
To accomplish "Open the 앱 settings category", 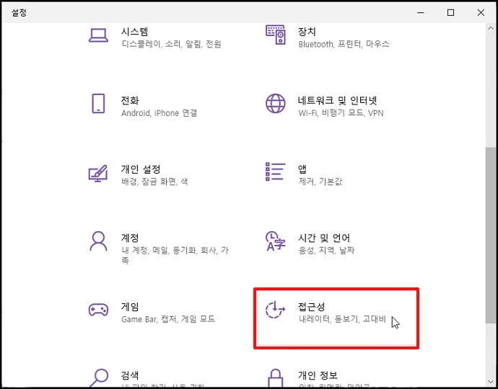I will point(302,169).
